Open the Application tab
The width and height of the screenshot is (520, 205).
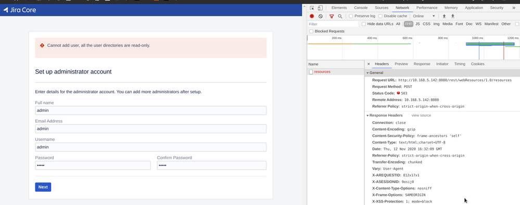474,8
